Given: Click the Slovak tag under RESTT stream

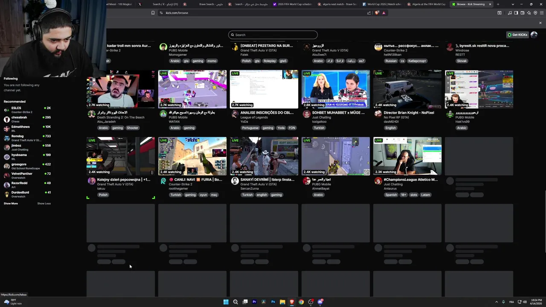Looking at the screenshot, I should coord(462,61).
